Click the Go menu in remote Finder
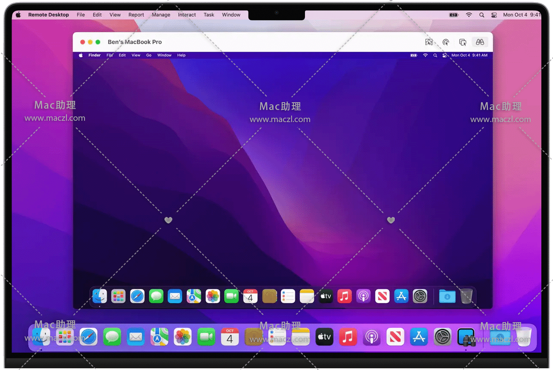The image size is (553, 370). click(149, 55)
